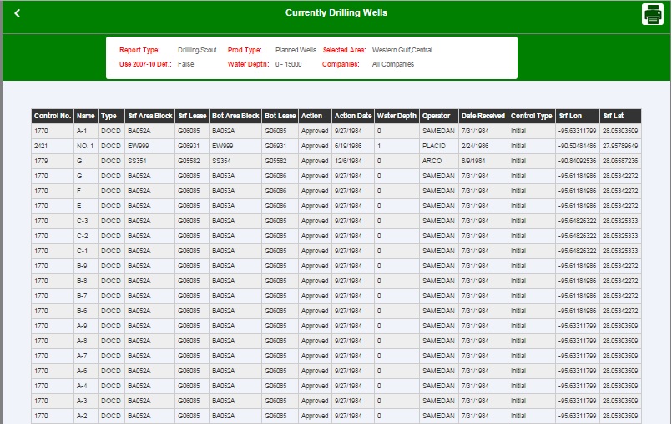This screenshot has width=672, height=424.
Task: Sort by the Type column header
Action: click(111, 116)
